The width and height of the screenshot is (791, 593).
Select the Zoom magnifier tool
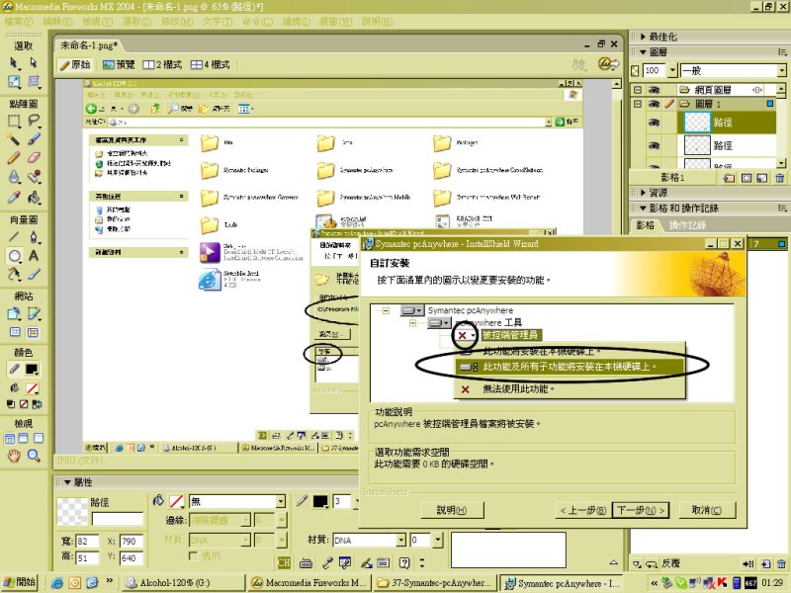tap(34, 457)
